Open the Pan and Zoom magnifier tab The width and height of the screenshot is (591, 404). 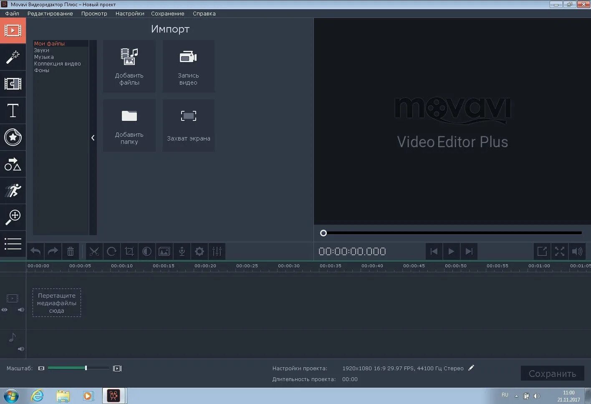point(13,217)
